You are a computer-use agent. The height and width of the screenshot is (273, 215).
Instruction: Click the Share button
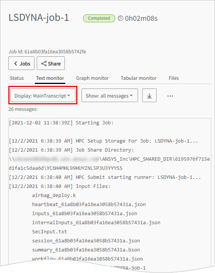(x=51, y=63)
